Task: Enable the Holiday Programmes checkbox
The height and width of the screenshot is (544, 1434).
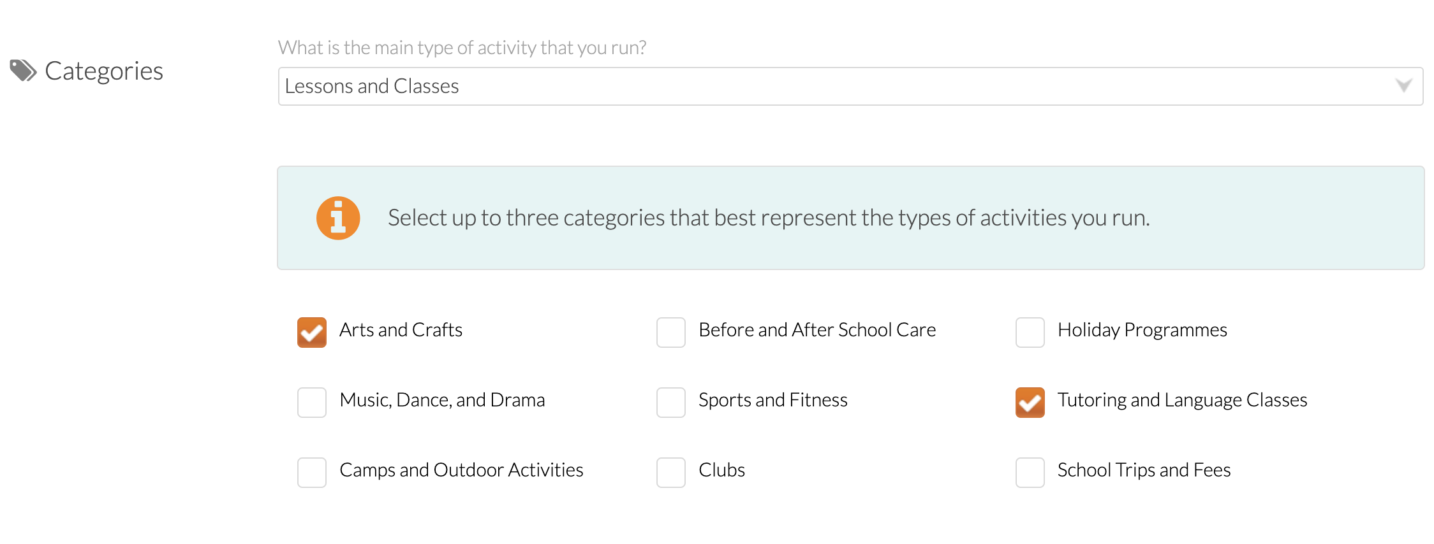Action: coord(1030,333)
